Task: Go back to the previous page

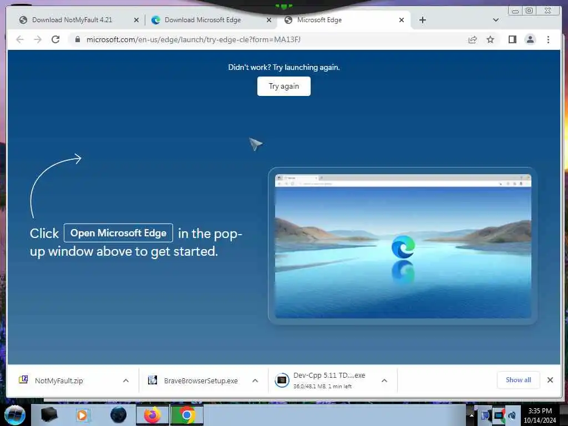Action: (x=20, y=39)
